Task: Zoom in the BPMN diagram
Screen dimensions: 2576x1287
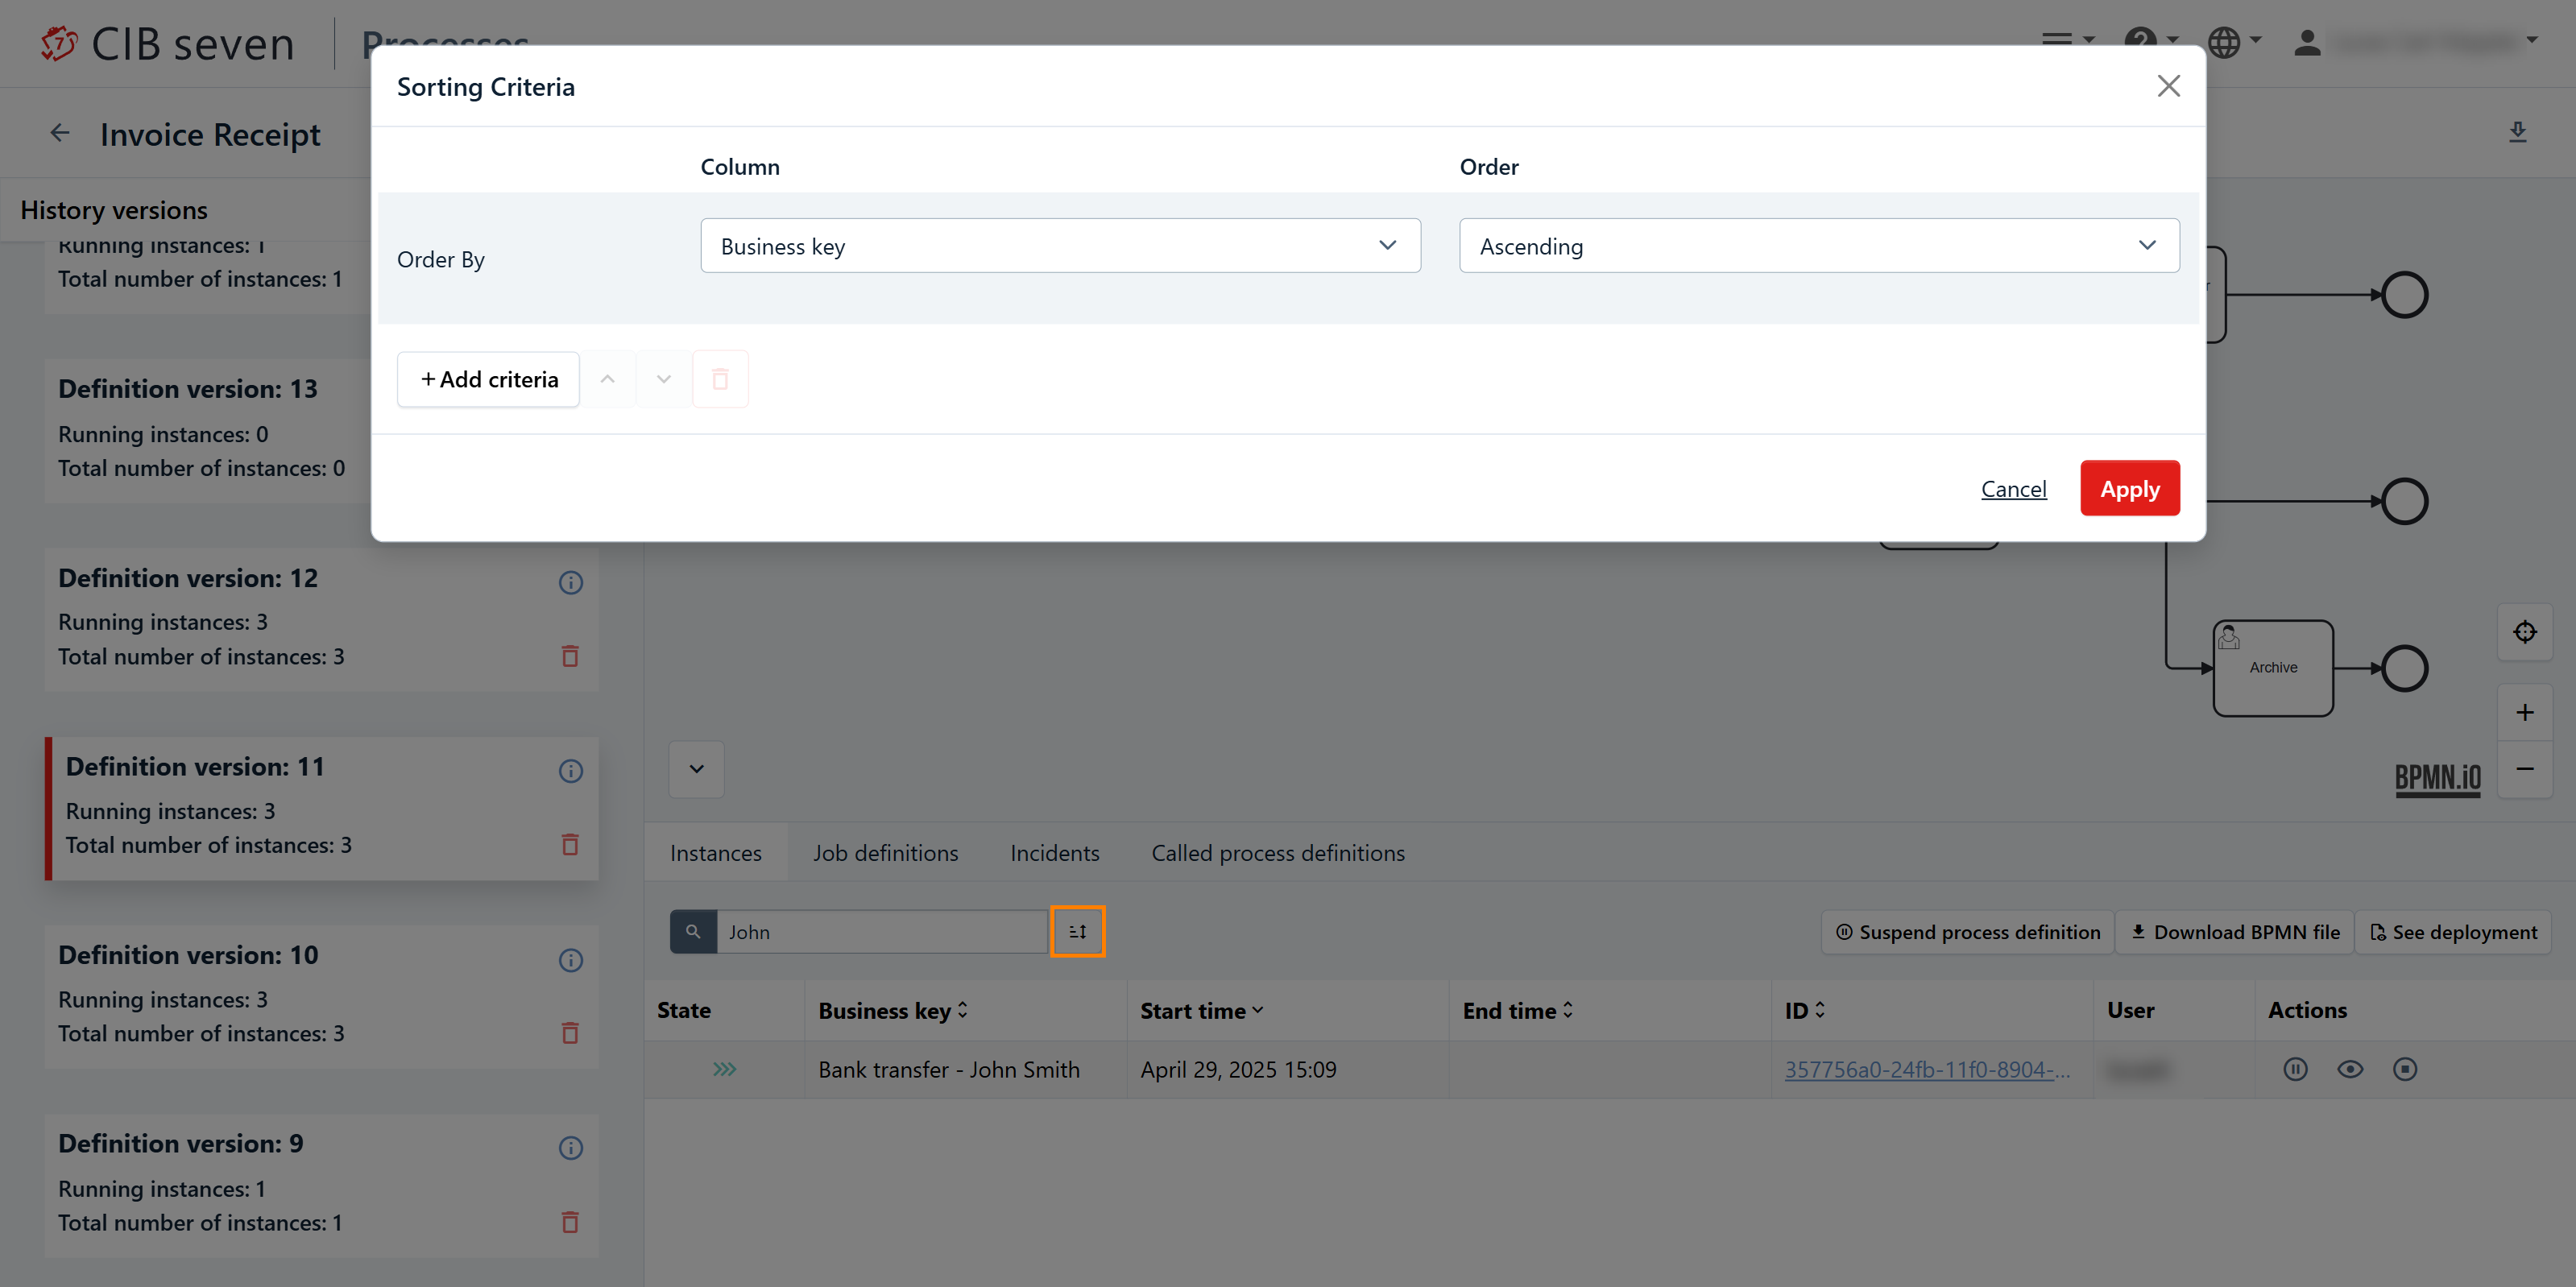Action: [x=2524, y=712]
